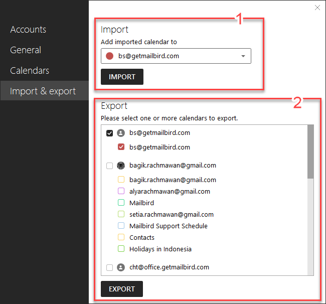Click the bs@getmailbird.com account avatar icon
This screenshot has width=326, height=304.
[121, 133]
